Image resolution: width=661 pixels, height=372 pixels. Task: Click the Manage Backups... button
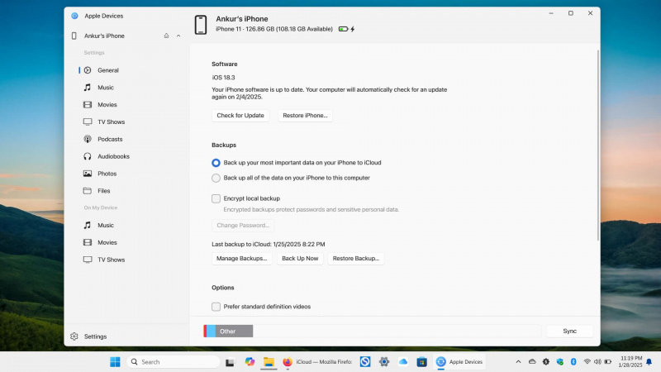point(241,259)
